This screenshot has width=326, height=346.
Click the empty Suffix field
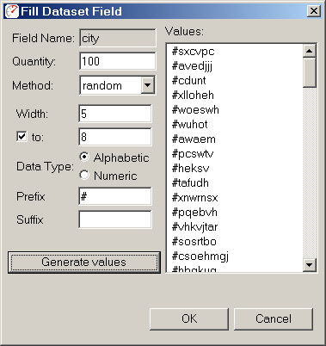coord(115,219)
